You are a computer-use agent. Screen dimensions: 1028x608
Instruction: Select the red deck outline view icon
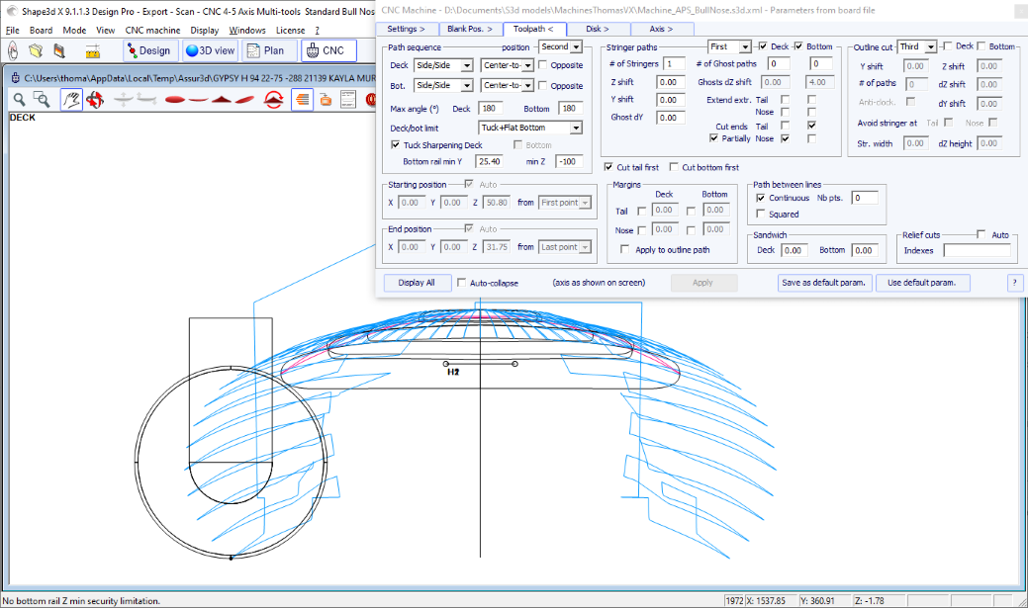tap(175, 100)
